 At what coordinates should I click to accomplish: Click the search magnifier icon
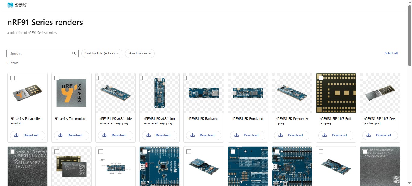click(74, 53)
